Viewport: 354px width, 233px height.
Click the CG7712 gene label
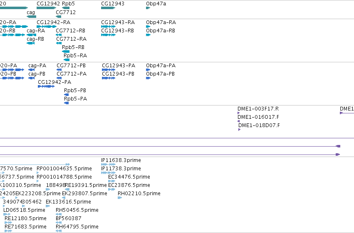66,12
